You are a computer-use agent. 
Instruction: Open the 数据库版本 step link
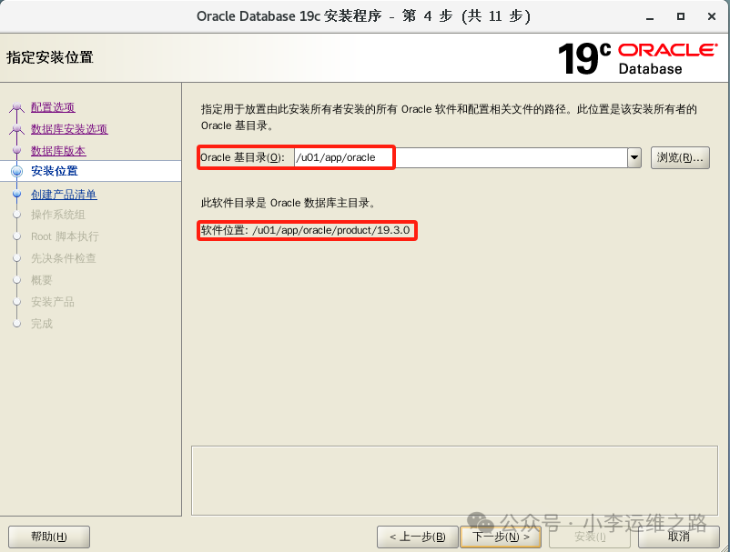click(58, 151)
